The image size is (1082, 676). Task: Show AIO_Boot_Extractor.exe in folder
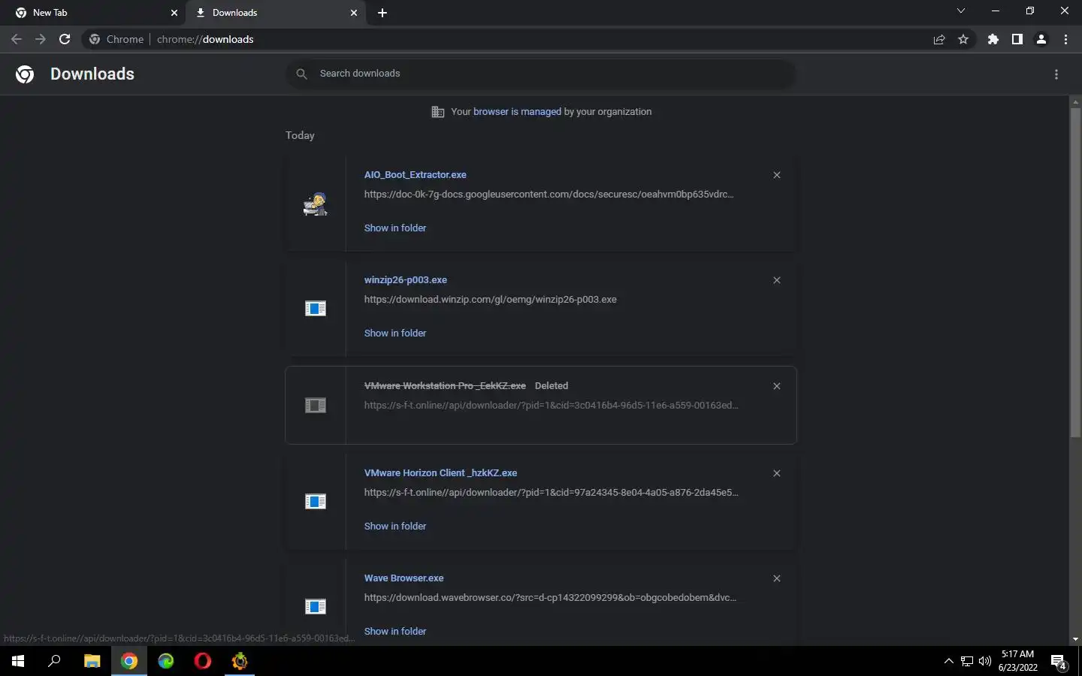tap(395, 228)
